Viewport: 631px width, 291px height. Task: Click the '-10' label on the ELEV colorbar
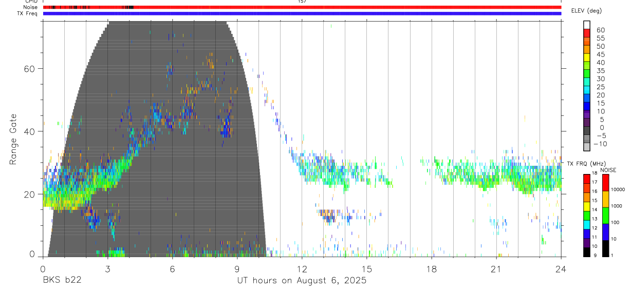pyautogui.click(x=600, y=144)
